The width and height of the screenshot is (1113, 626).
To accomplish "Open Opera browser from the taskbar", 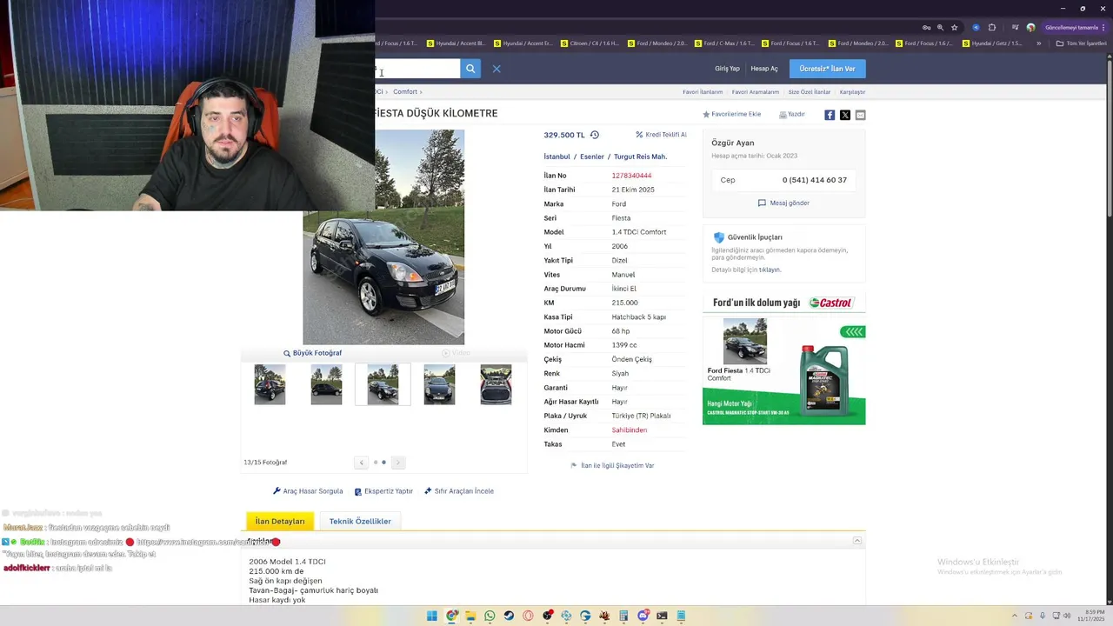I will 528,616.
